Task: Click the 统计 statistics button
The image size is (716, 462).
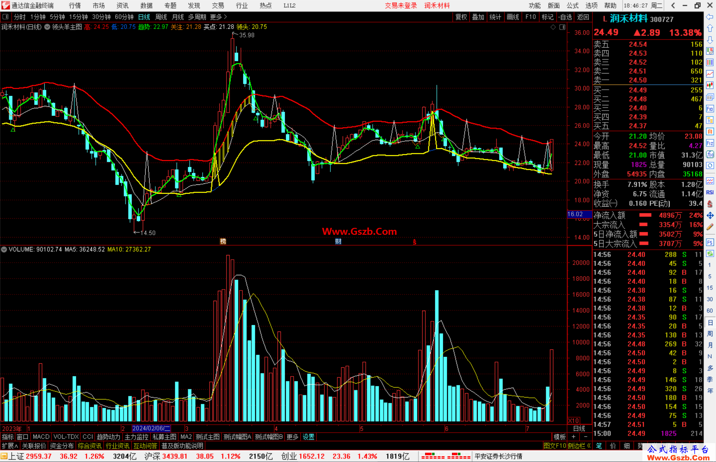Action: point(495,17)
